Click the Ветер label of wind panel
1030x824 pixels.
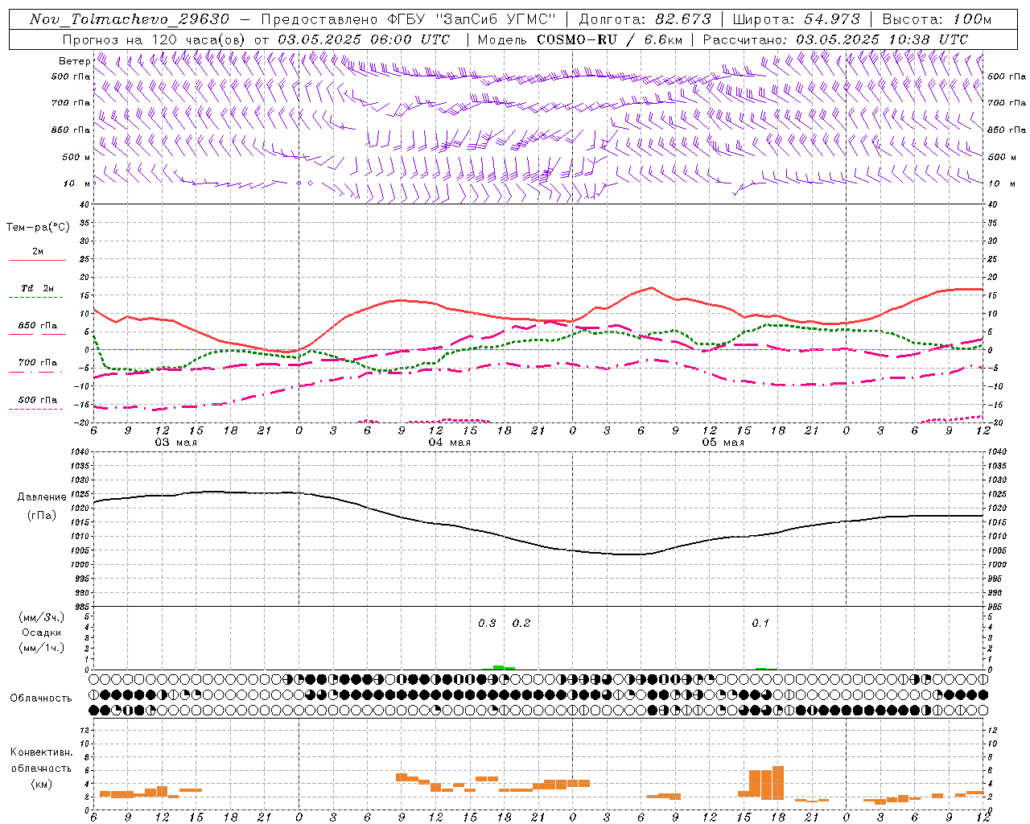point(74,61)
